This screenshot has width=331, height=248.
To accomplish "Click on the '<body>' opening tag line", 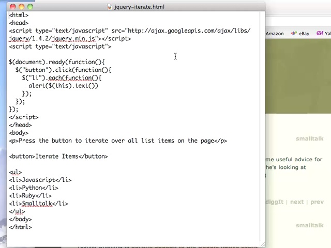I will point(19,133).
